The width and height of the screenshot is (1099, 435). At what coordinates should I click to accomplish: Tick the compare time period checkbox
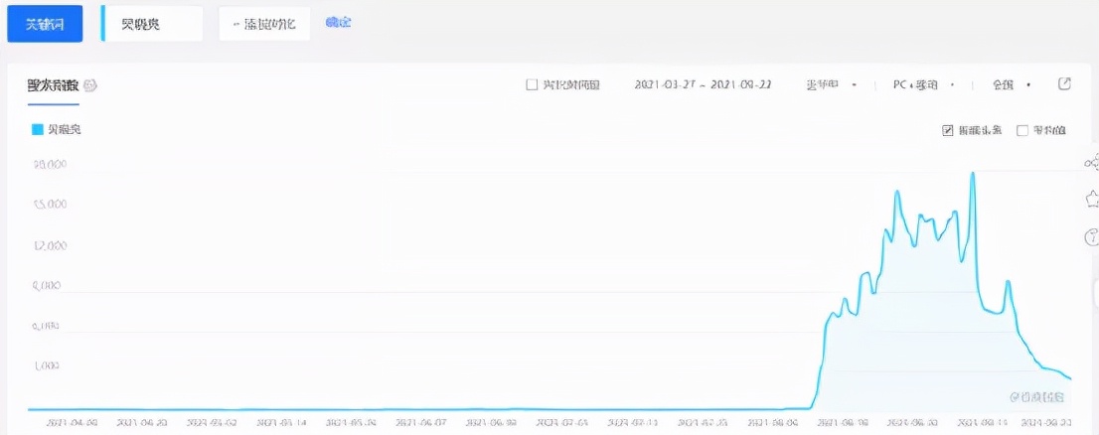532,85
